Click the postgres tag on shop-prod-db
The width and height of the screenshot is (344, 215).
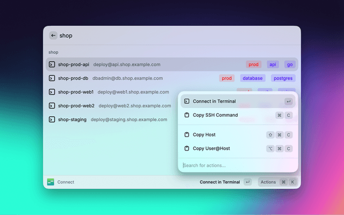[x=283, y=78]
